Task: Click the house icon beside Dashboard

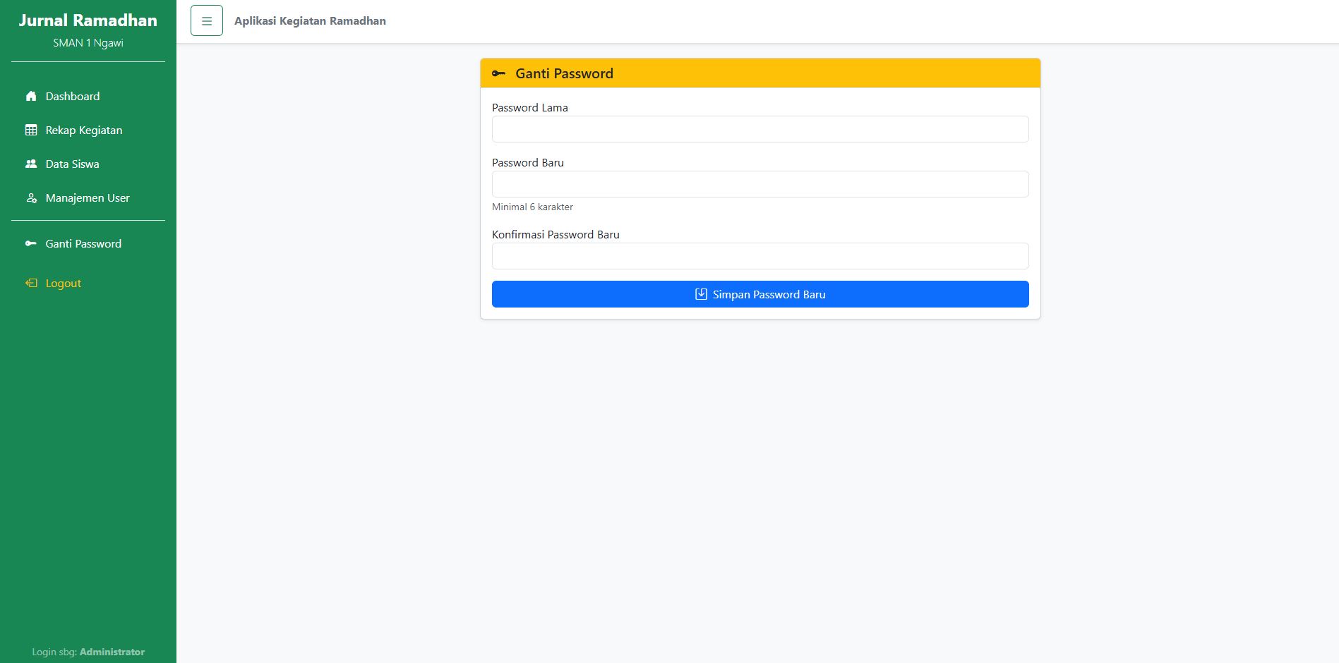Action: pos(31,96)
